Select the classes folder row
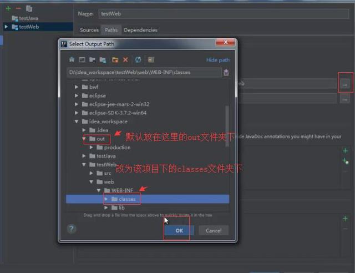 [148, 199]
